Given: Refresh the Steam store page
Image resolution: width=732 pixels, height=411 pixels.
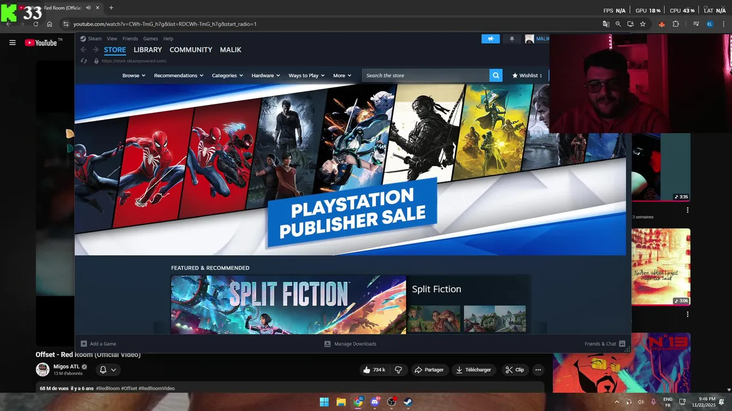Looking at the screenshot, I should (x=84, y=61).
